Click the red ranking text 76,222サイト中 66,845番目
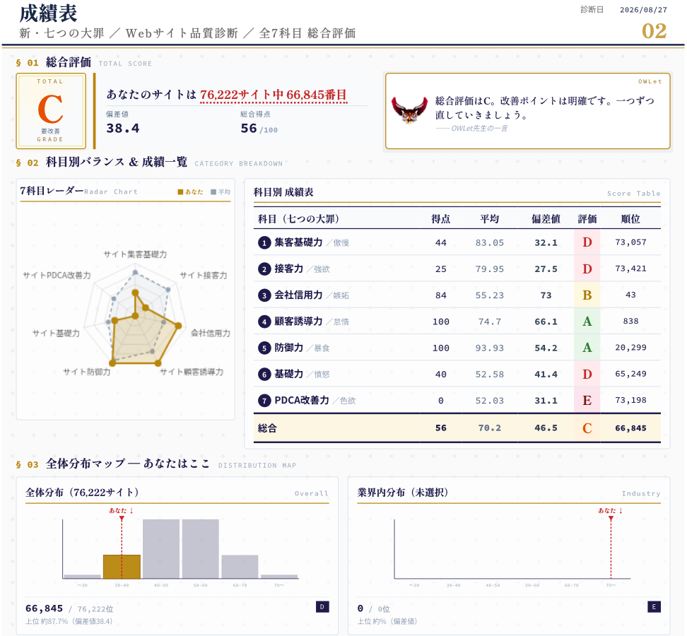The height and width of the screenshot is (636, 687). pyautogui.click(x=274, y=95)
